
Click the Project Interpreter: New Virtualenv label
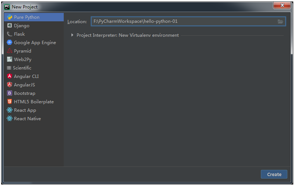pos(127,35)
